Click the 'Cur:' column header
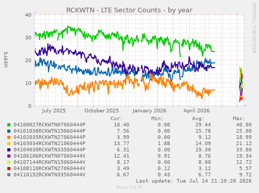Screen dimensions: 259x193 [x=117, y=119]
